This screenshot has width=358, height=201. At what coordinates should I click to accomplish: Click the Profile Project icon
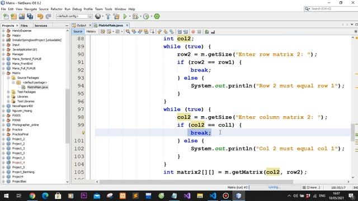(x=146, y=16)
